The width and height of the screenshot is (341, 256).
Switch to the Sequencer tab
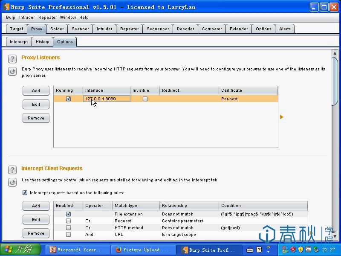158,29
